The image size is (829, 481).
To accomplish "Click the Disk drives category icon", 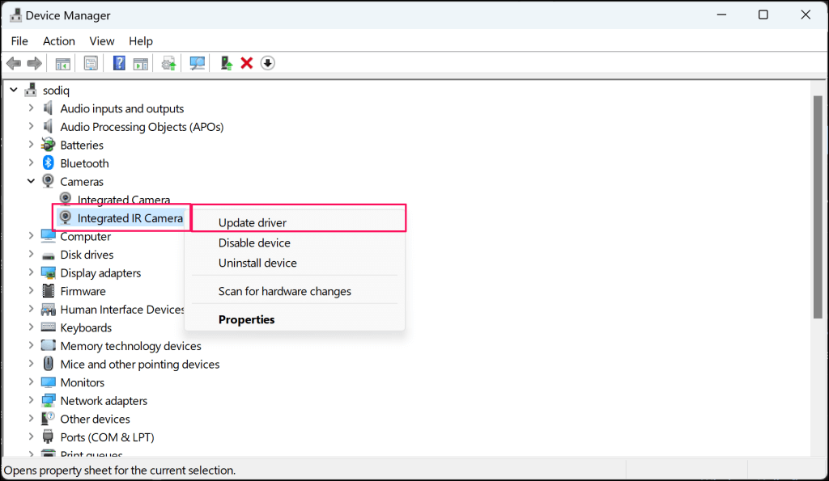I will tap(48, 255).
